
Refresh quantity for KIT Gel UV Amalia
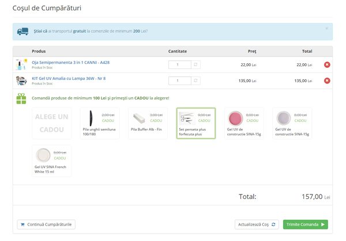[x=195, y=81]
